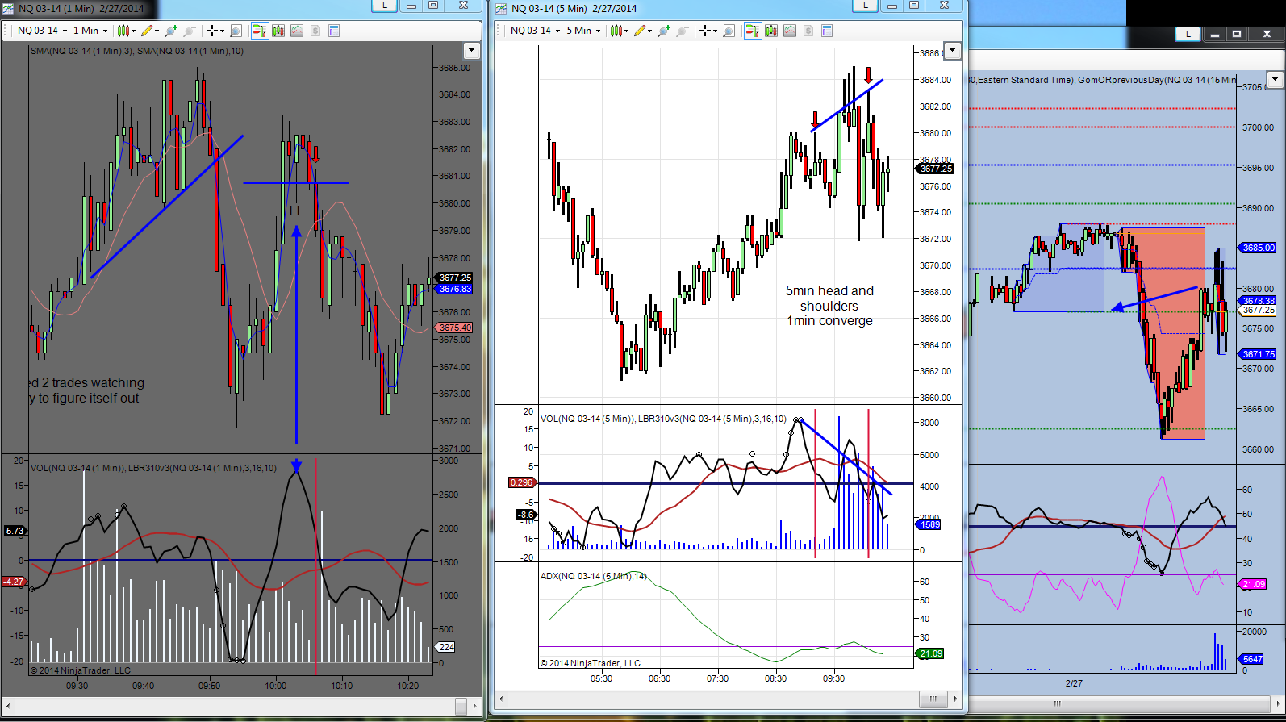Click 'LL' text marker in 1 Min chart
This screenshot has width=1286, height=722.
(296, 211)
